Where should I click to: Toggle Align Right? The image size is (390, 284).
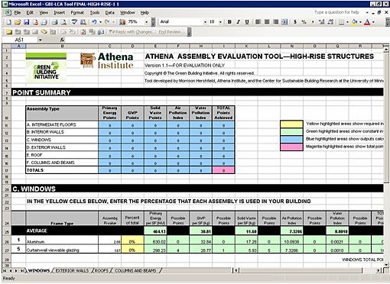tap(275, 22)
